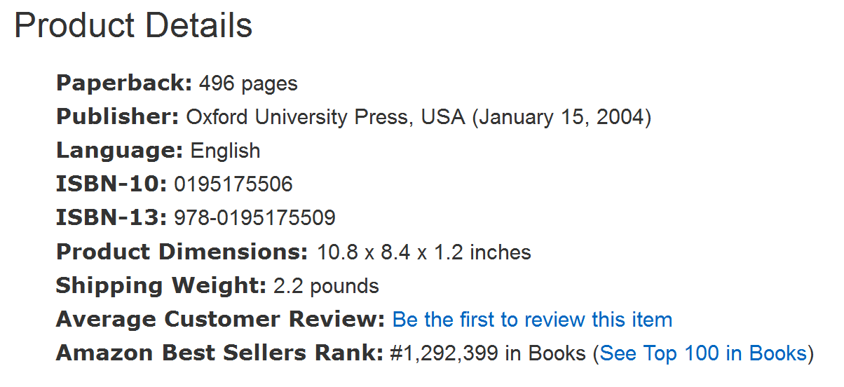This screenshot has width=844, height=387.
Task: Click the ISBN-13 number 978-0195175509
Action: [254, 218]
